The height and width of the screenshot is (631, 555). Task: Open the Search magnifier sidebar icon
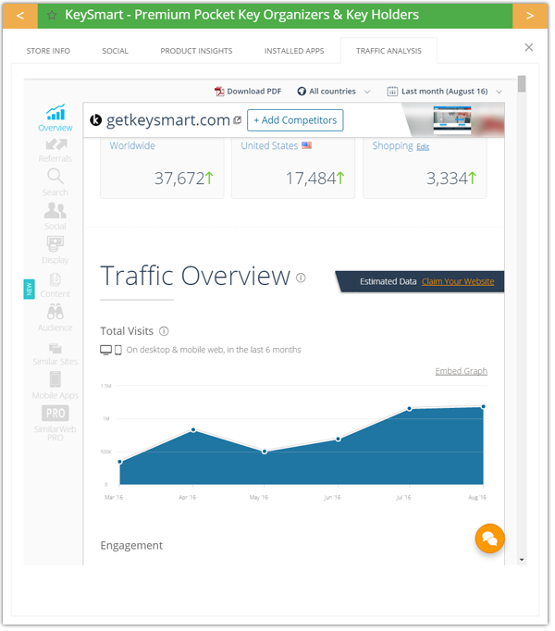coord(55,177)
